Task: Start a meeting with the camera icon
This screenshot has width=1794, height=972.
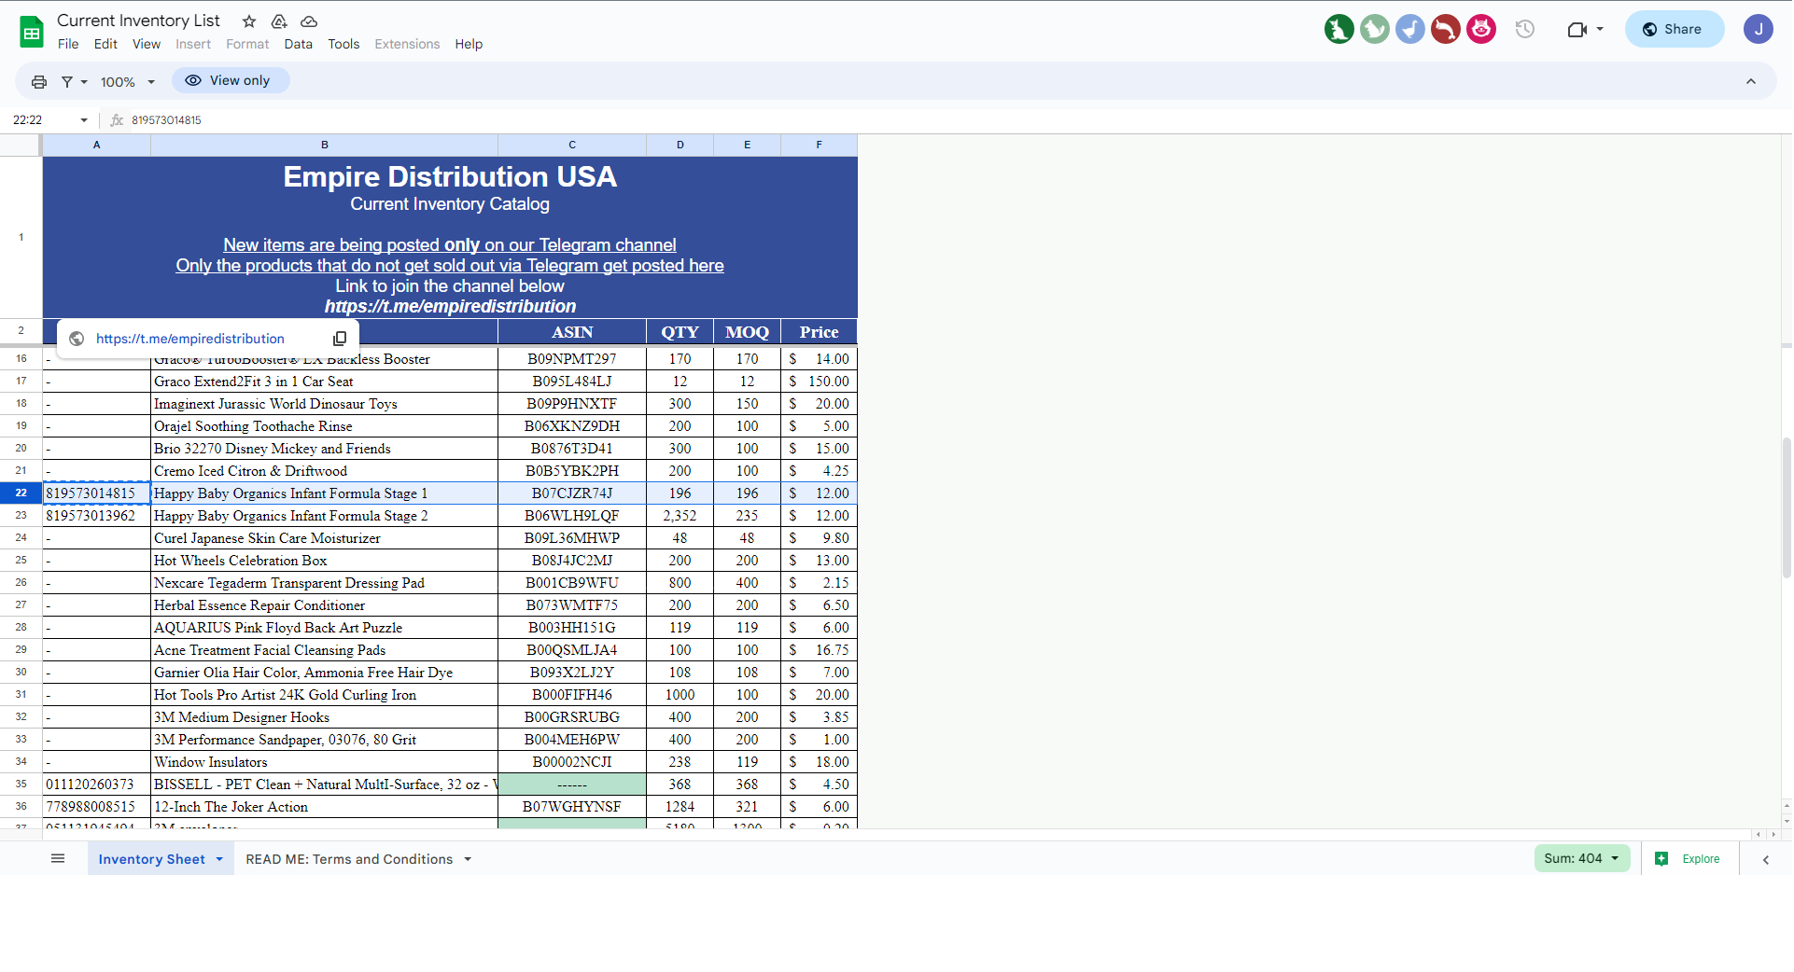Action: [1577, 29]
